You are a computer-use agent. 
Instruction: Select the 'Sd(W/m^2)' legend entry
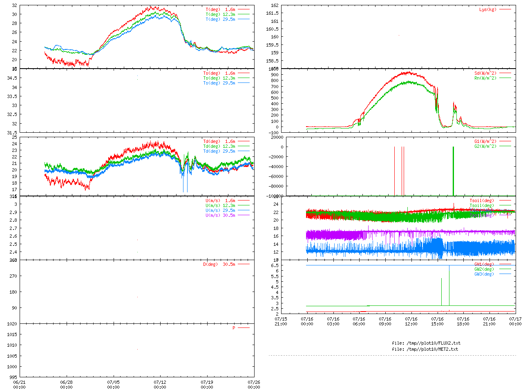point(485,73)
